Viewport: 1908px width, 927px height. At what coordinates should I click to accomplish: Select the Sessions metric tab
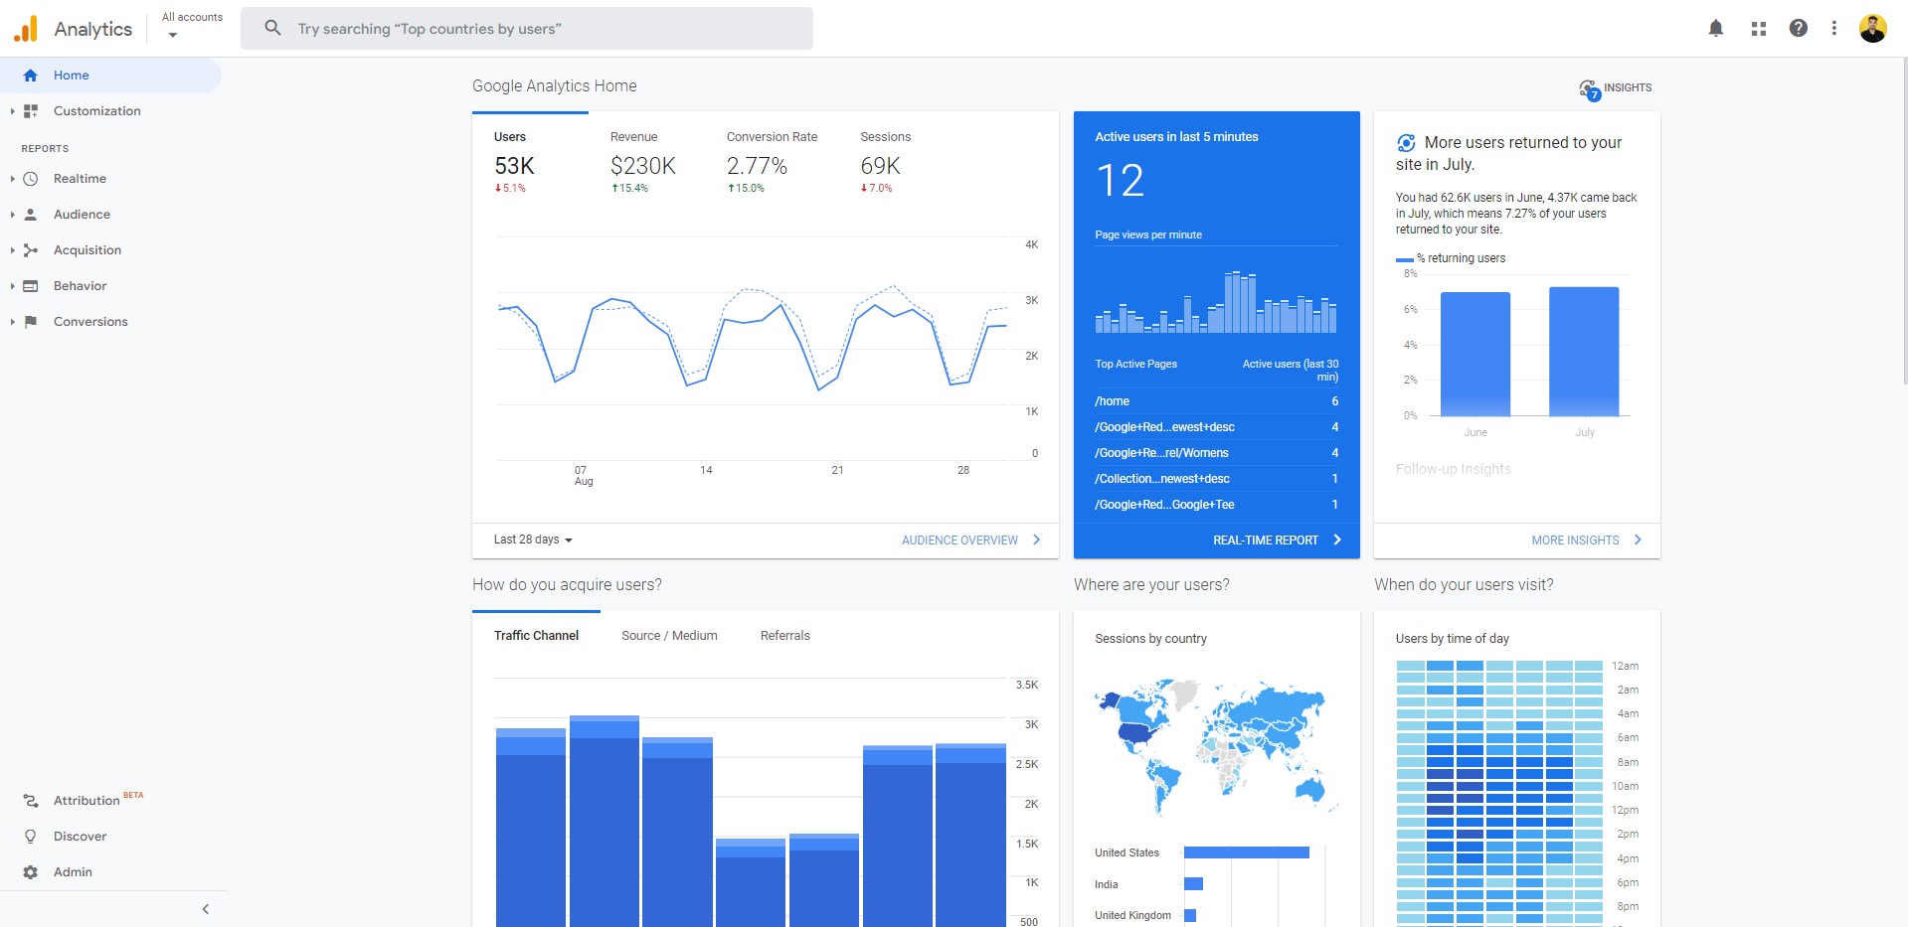pyautogui.click(x=886, y=162)
